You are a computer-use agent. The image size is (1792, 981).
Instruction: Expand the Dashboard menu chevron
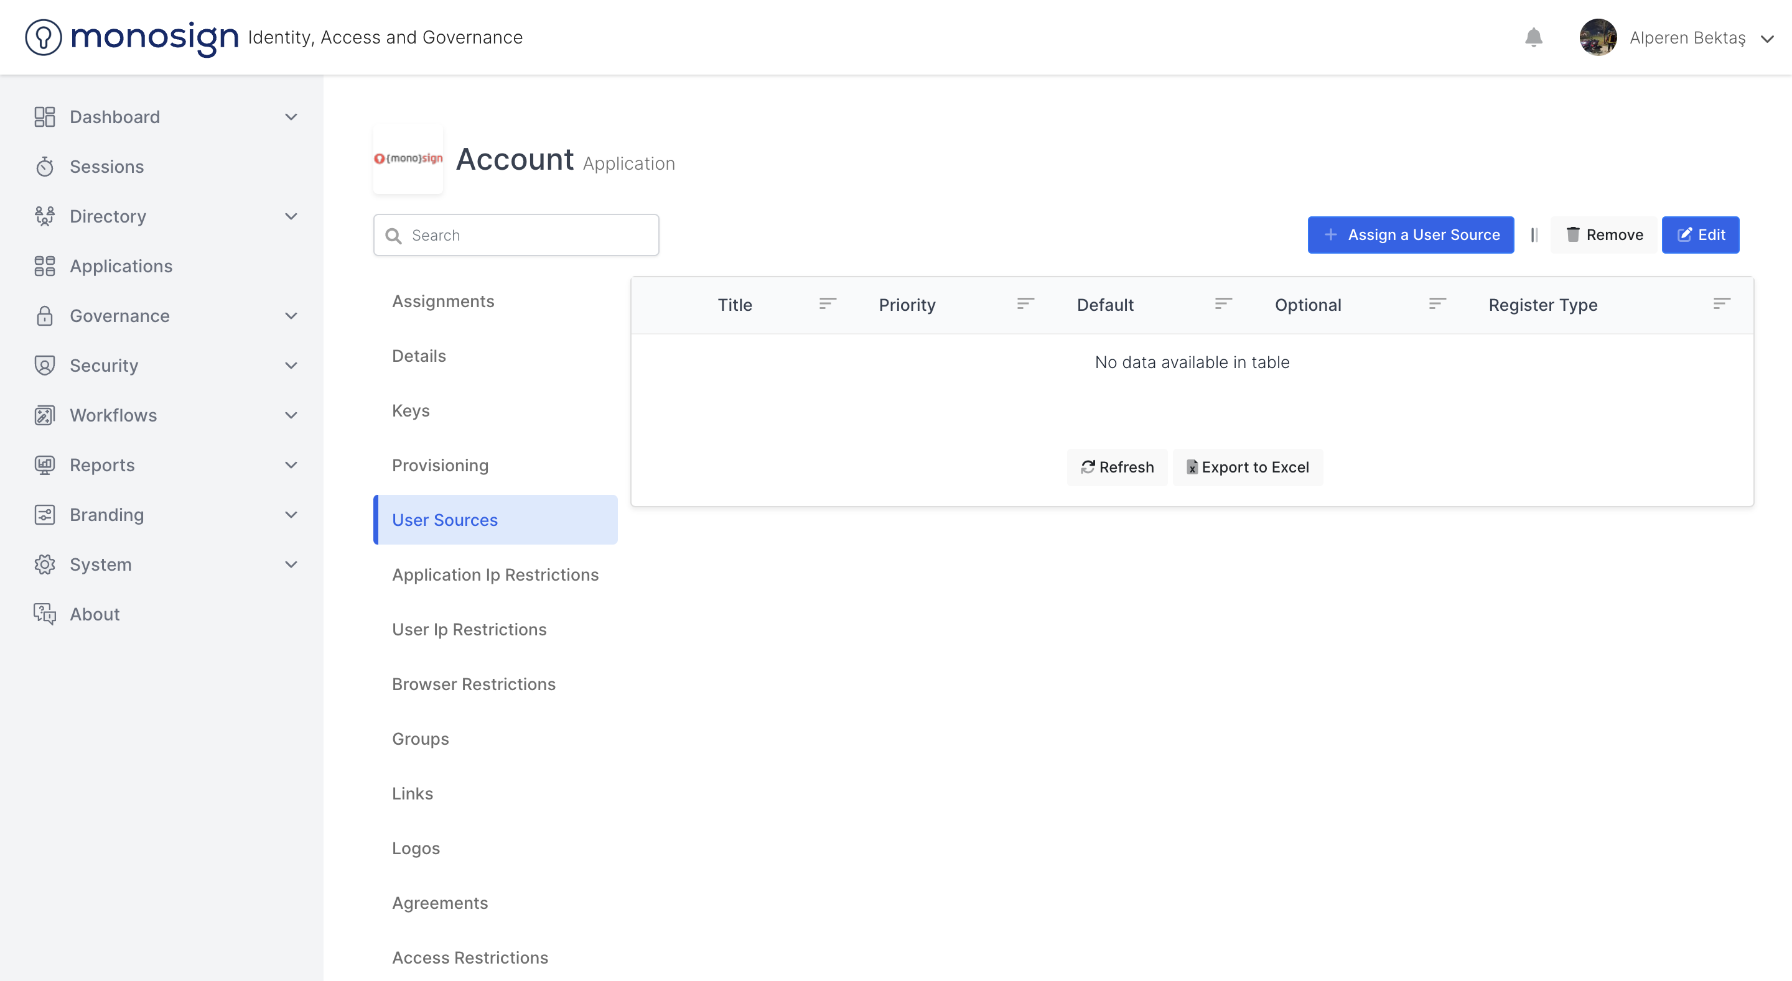click(291, 117)
